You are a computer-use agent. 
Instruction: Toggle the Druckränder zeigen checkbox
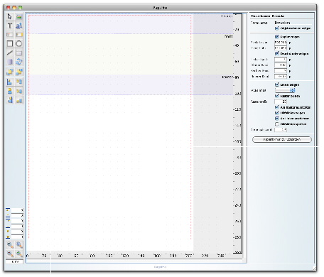click(x=276, y=54)
